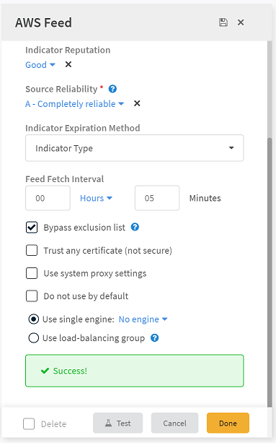
Task: Click the save icon in AWS Feed header
Action: click(x=223, y=22)
